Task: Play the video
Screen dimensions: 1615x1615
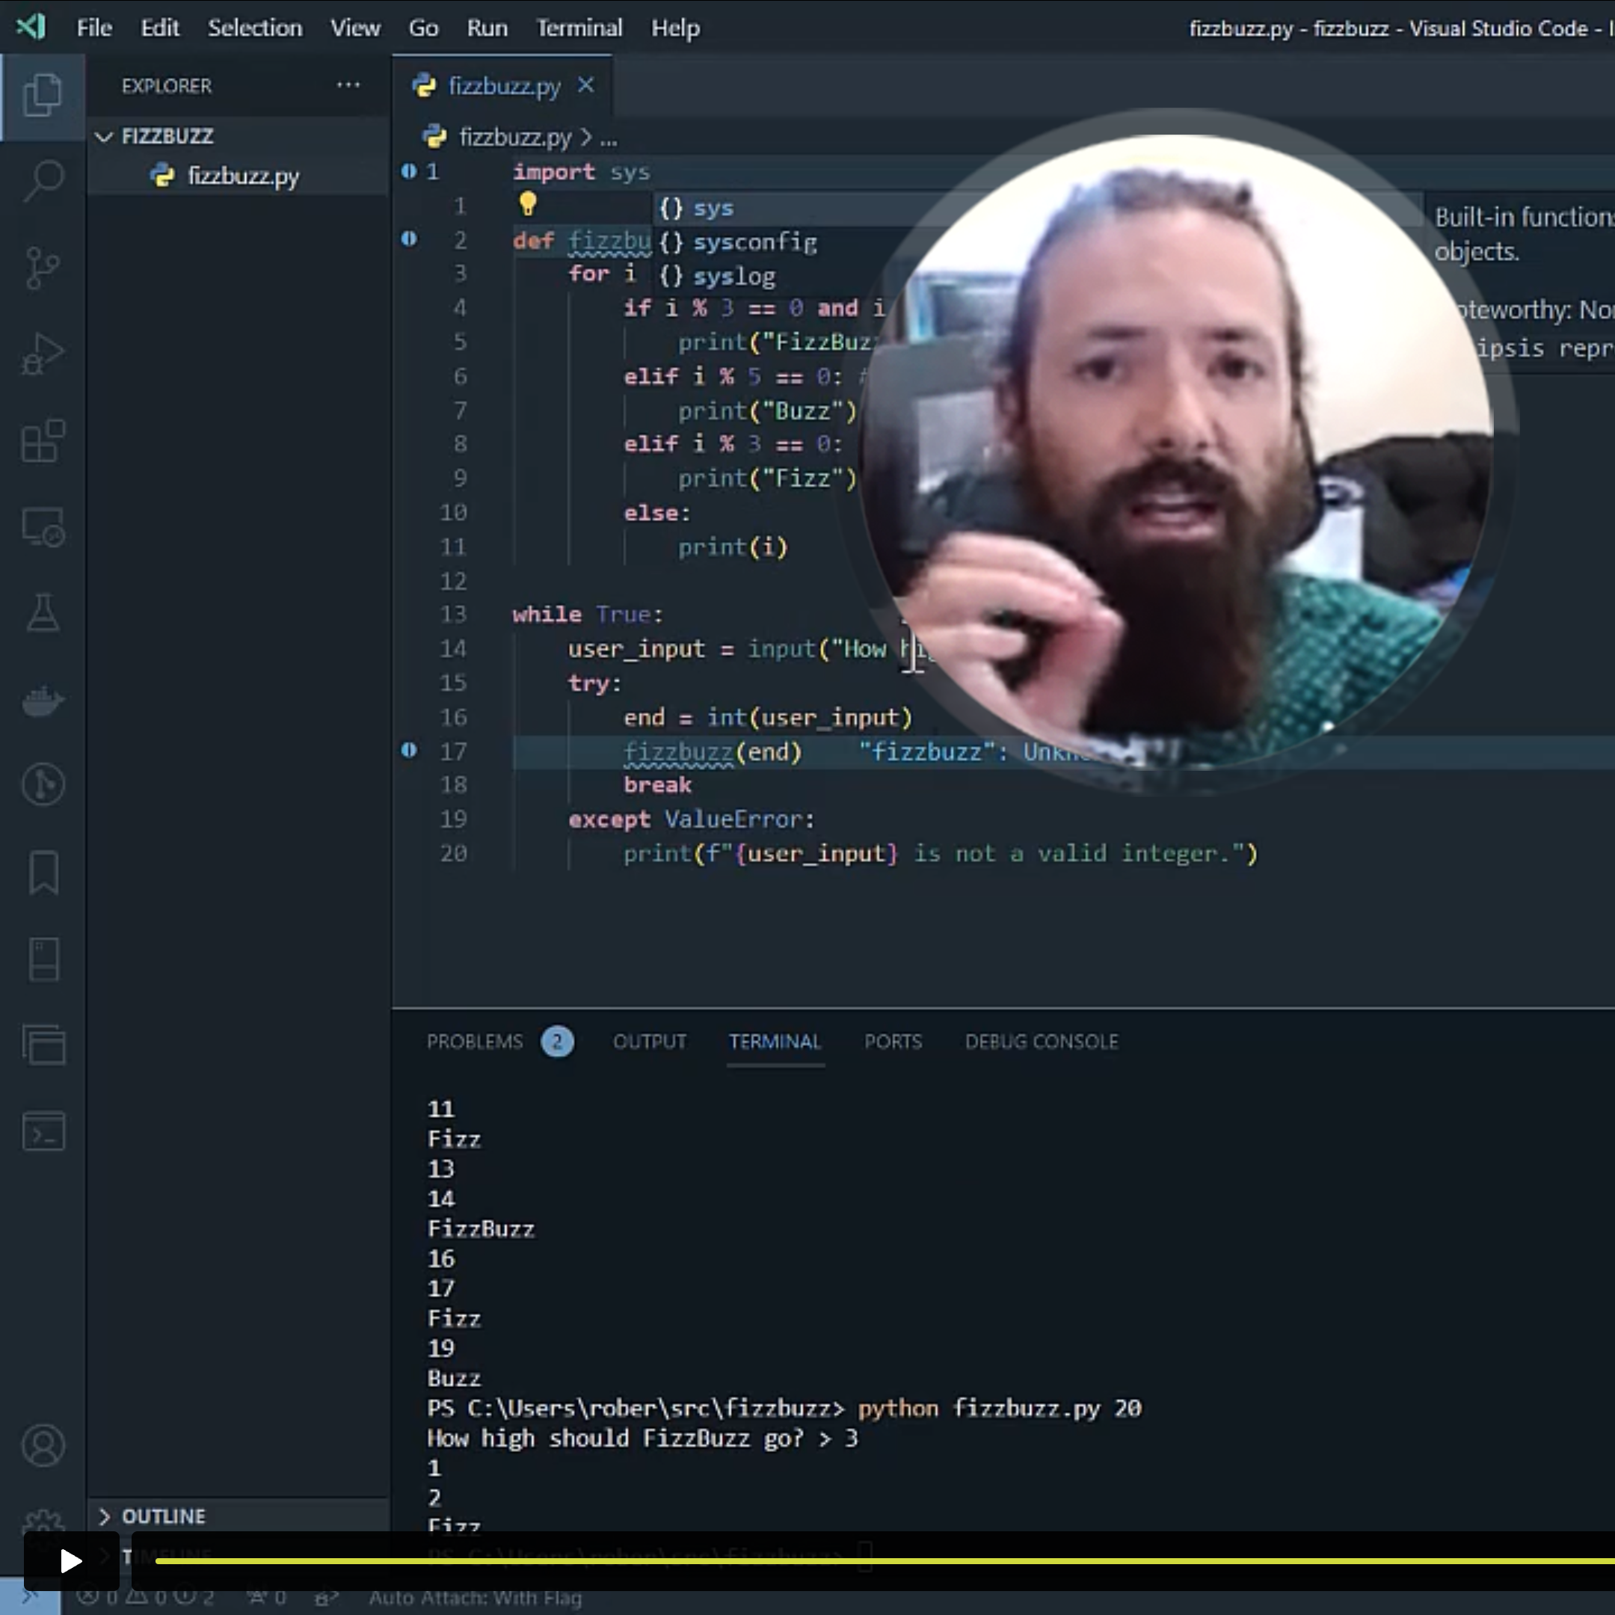Action: (x=71, y=1560)
